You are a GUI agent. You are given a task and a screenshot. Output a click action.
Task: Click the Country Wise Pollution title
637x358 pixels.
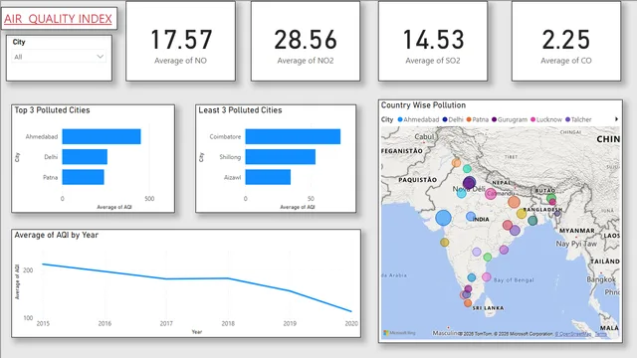pyautogui.click(x=423, y=105)
